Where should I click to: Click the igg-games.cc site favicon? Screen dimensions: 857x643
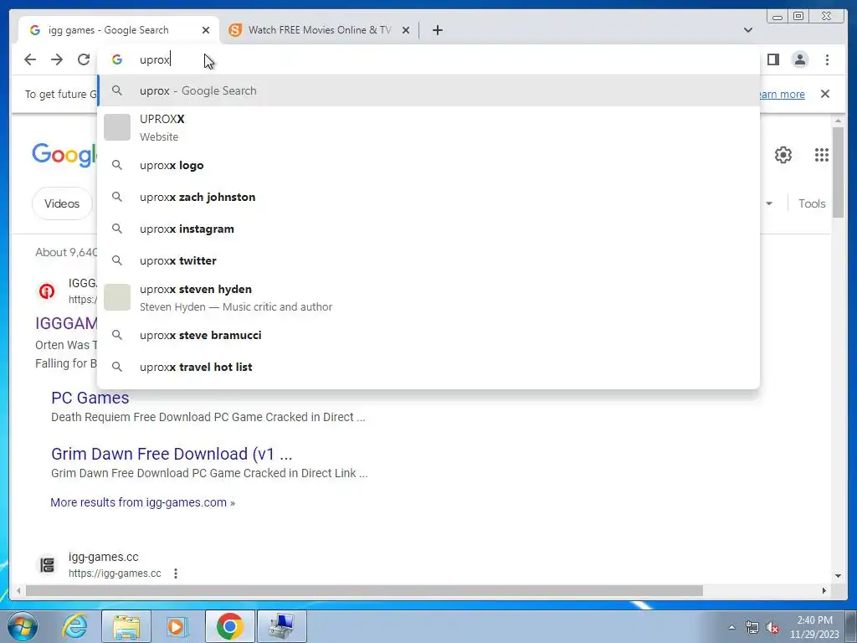[x=47, y=565]
